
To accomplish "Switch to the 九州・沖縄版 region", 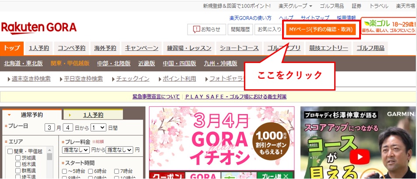I will [220, 63].
